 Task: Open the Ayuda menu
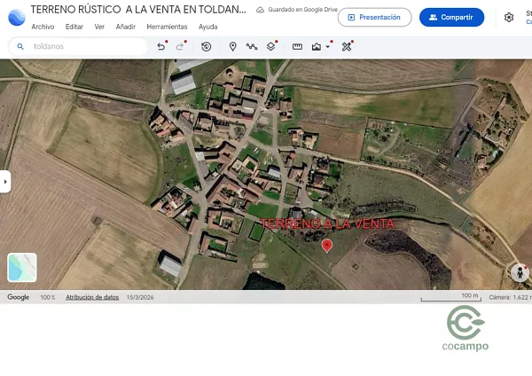(x=208, y=27)
